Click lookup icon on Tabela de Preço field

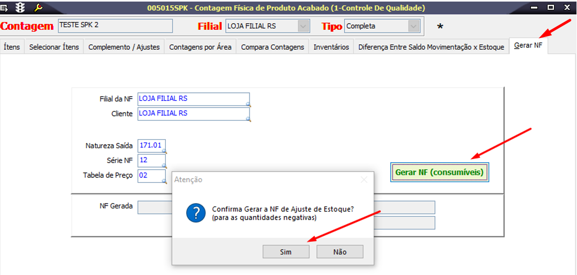tap(164, 181)
